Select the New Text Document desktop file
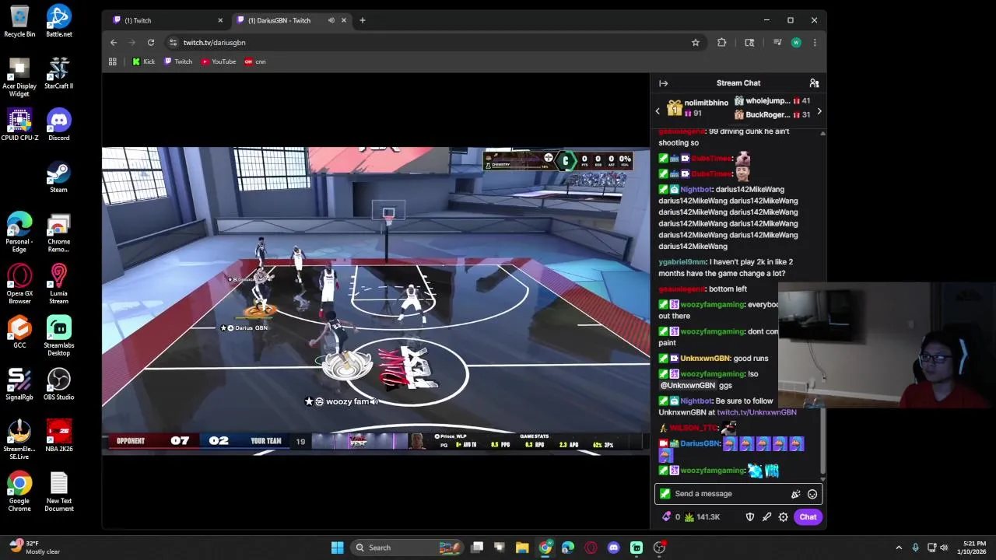The image size is (996, 560). tap(58, 492)
